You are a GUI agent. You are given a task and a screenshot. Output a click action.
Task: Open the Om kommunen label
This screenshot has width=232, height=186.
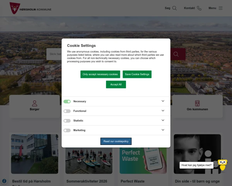[x=197, y=109]
